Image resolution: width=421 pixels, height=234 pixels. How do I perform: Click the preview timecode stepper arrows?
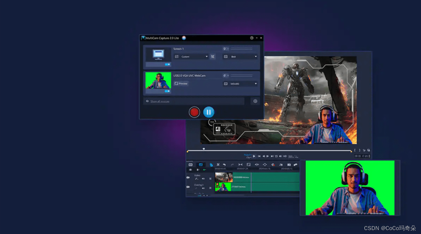[369, 156]
